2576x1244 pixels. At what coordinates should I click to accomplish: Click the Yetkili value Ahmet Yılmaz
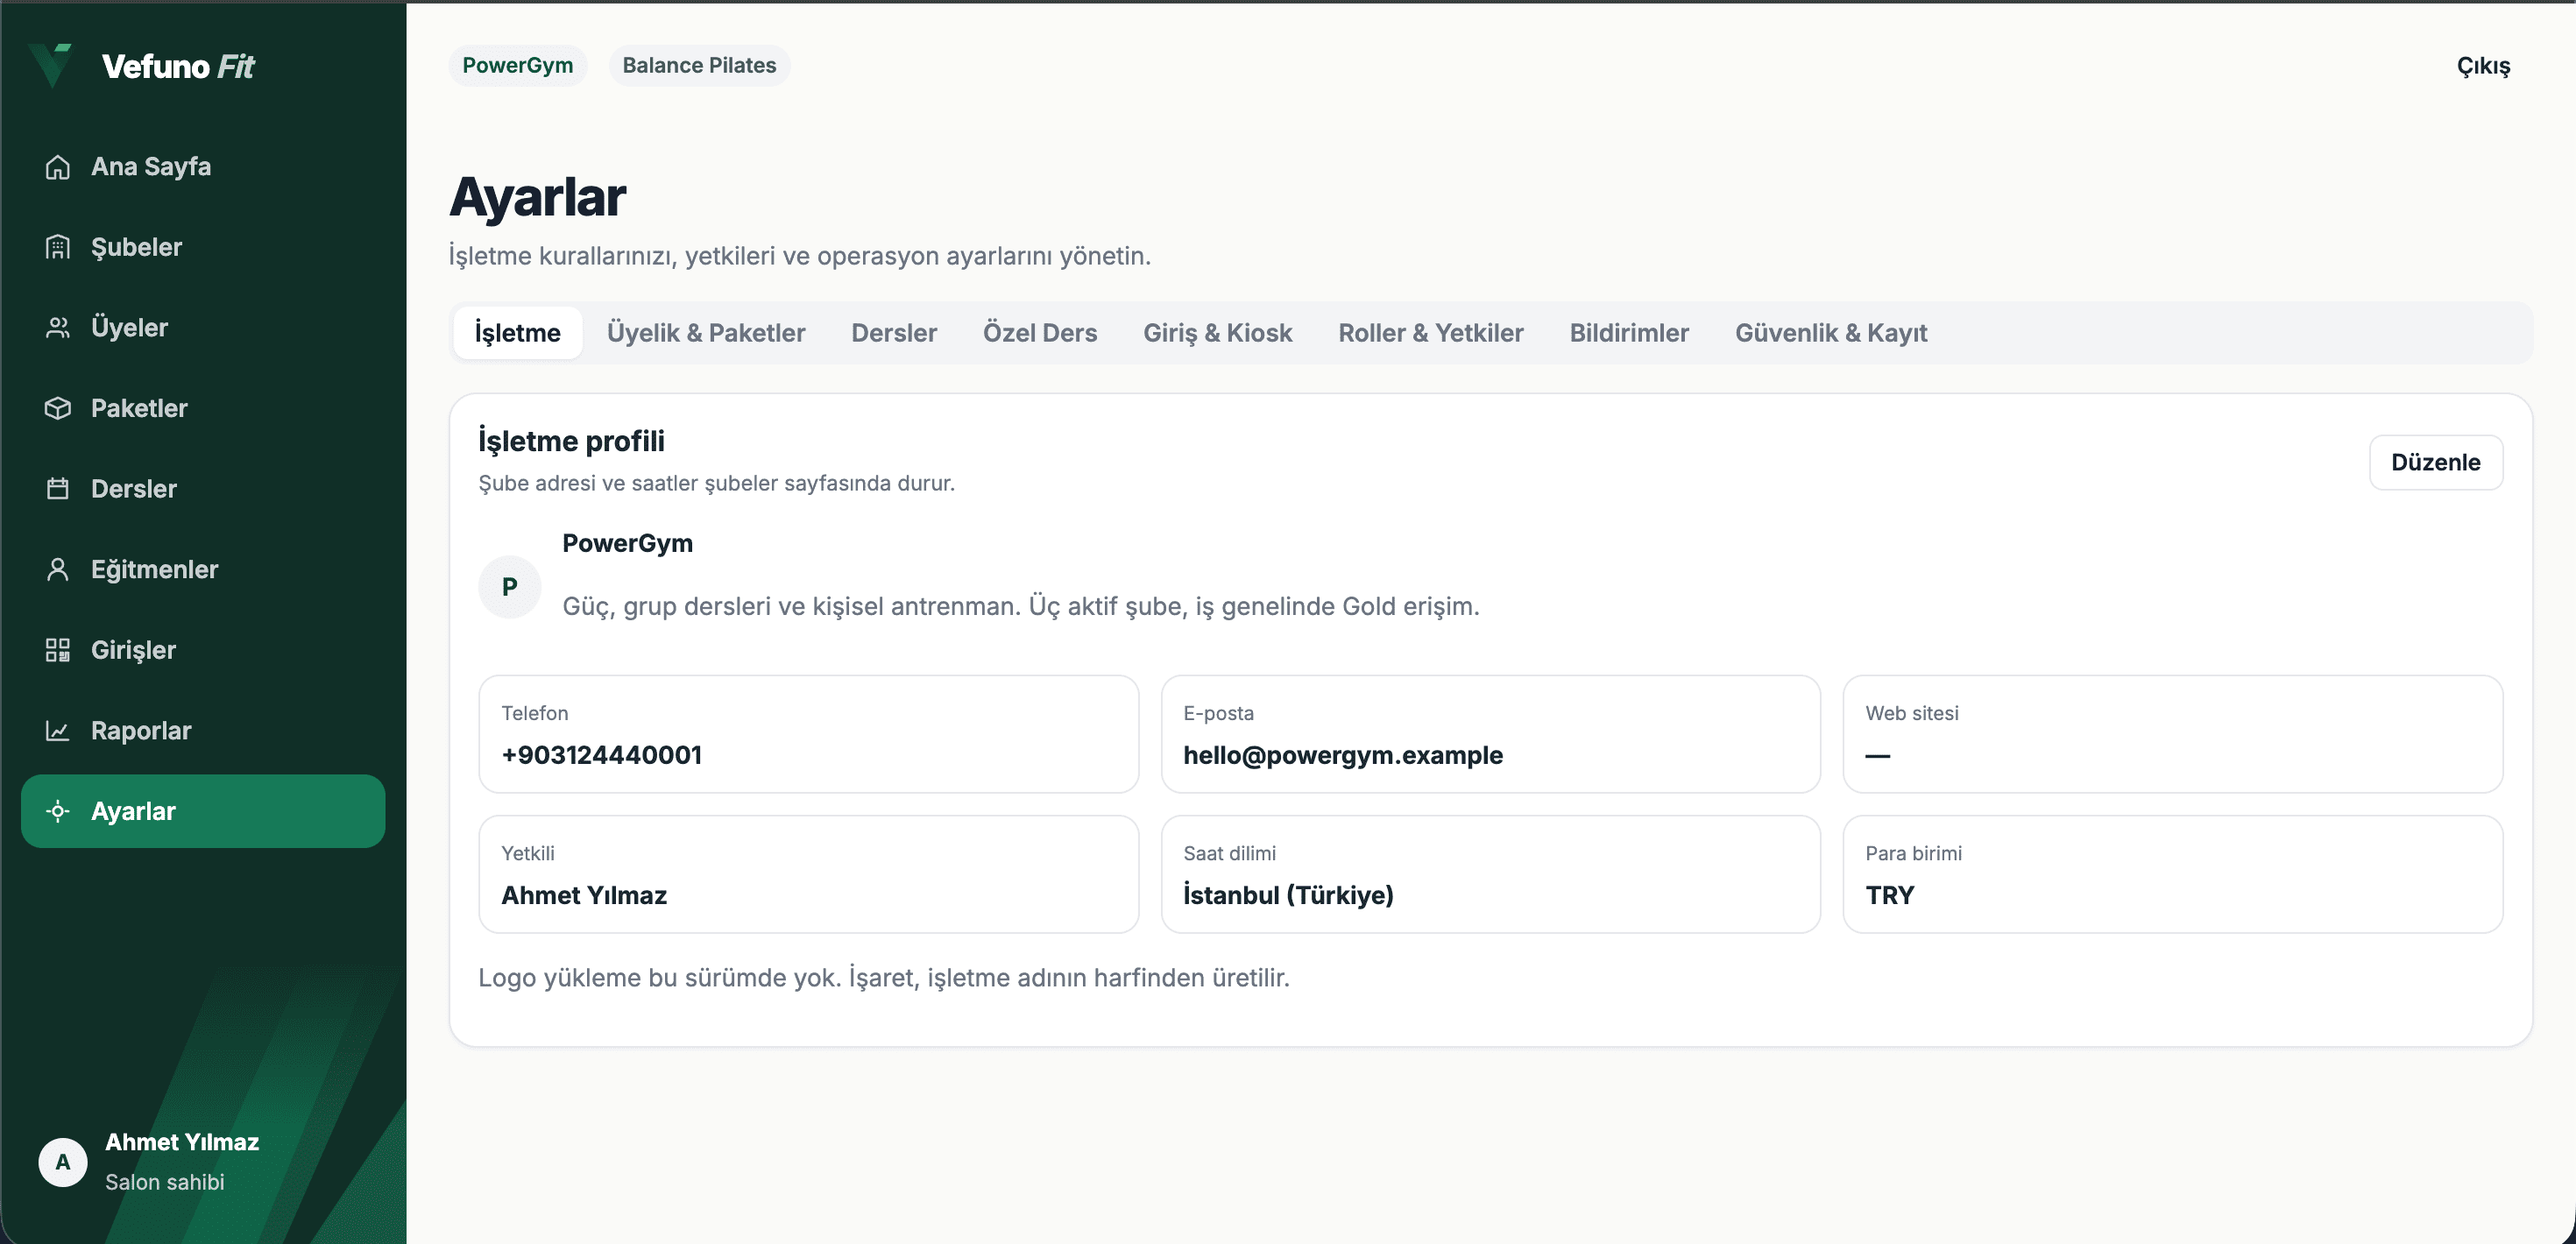pos(584,895)
